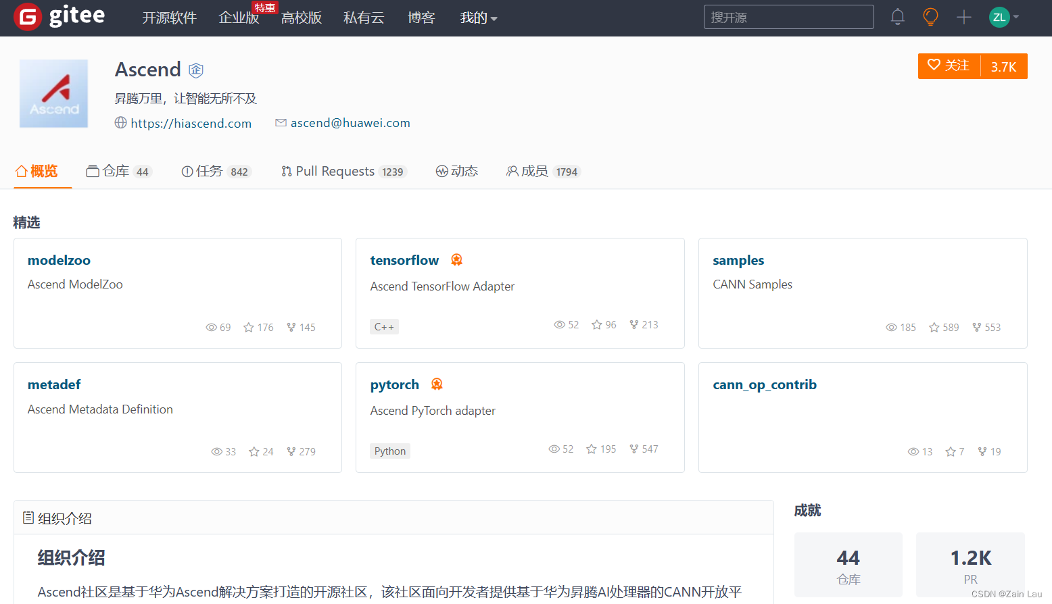1052x604 pixels.
Task: Click the fork icon on cann_op_contrib
Action: 982,452
